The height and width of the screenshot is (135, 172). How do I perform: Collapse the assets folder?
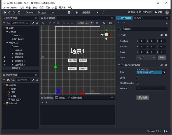pos(4,85)
